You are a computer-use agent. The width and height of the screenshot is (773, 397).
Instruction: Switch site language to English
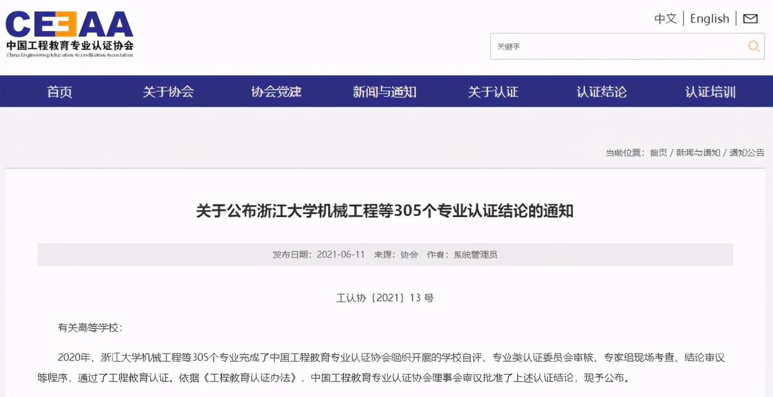[709, 19]
